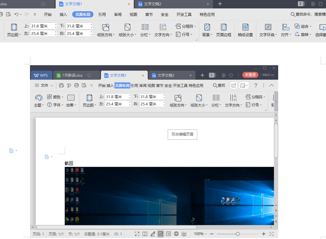Viewport: 326px width, 239px height.
Task: Toggle eye protection mode in the embedded status bar
Action: (x=184, y=234)
